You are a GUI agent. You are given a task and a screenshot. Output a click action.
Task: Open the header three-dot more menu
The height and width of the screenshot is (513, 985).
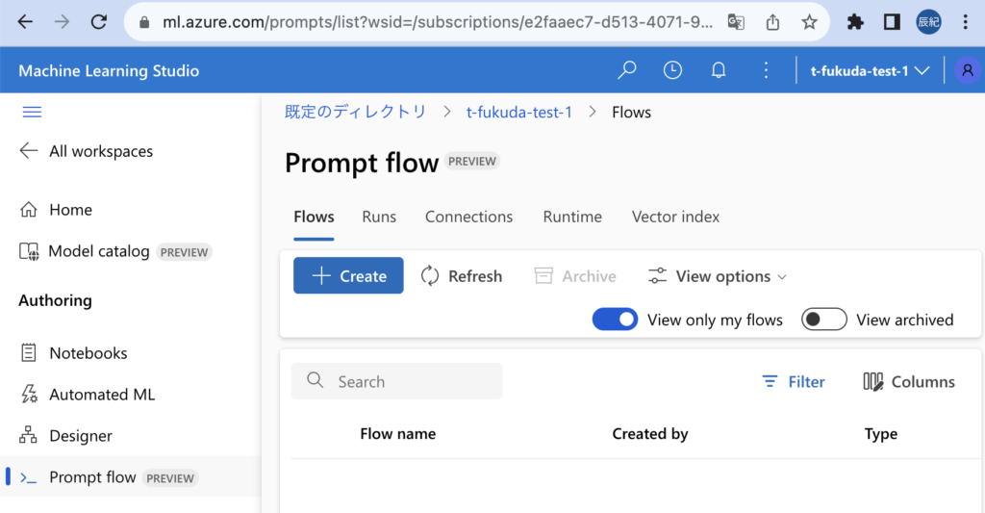click(x=766, y=70)
